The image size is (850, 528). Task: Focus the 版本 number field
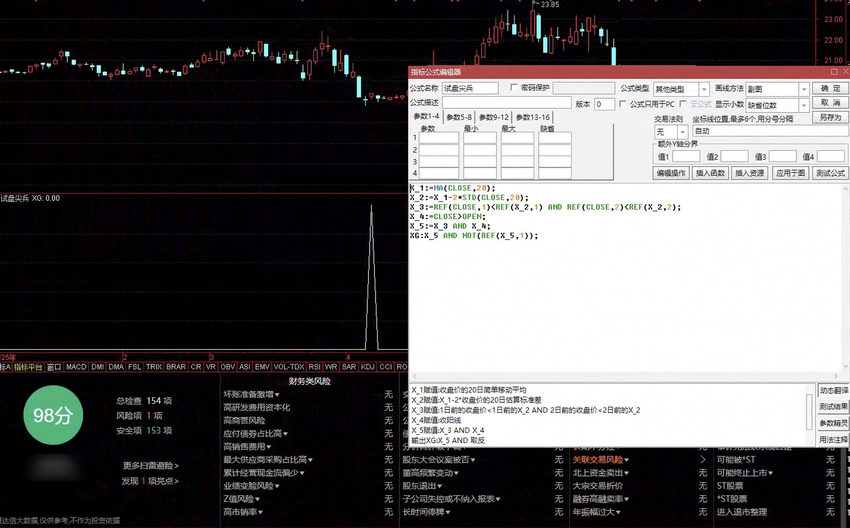click(x=604, y=104)
